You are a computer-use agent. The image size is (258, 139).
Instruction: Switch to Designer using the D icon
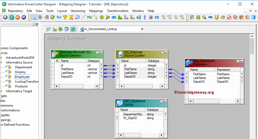coord(11,17)
